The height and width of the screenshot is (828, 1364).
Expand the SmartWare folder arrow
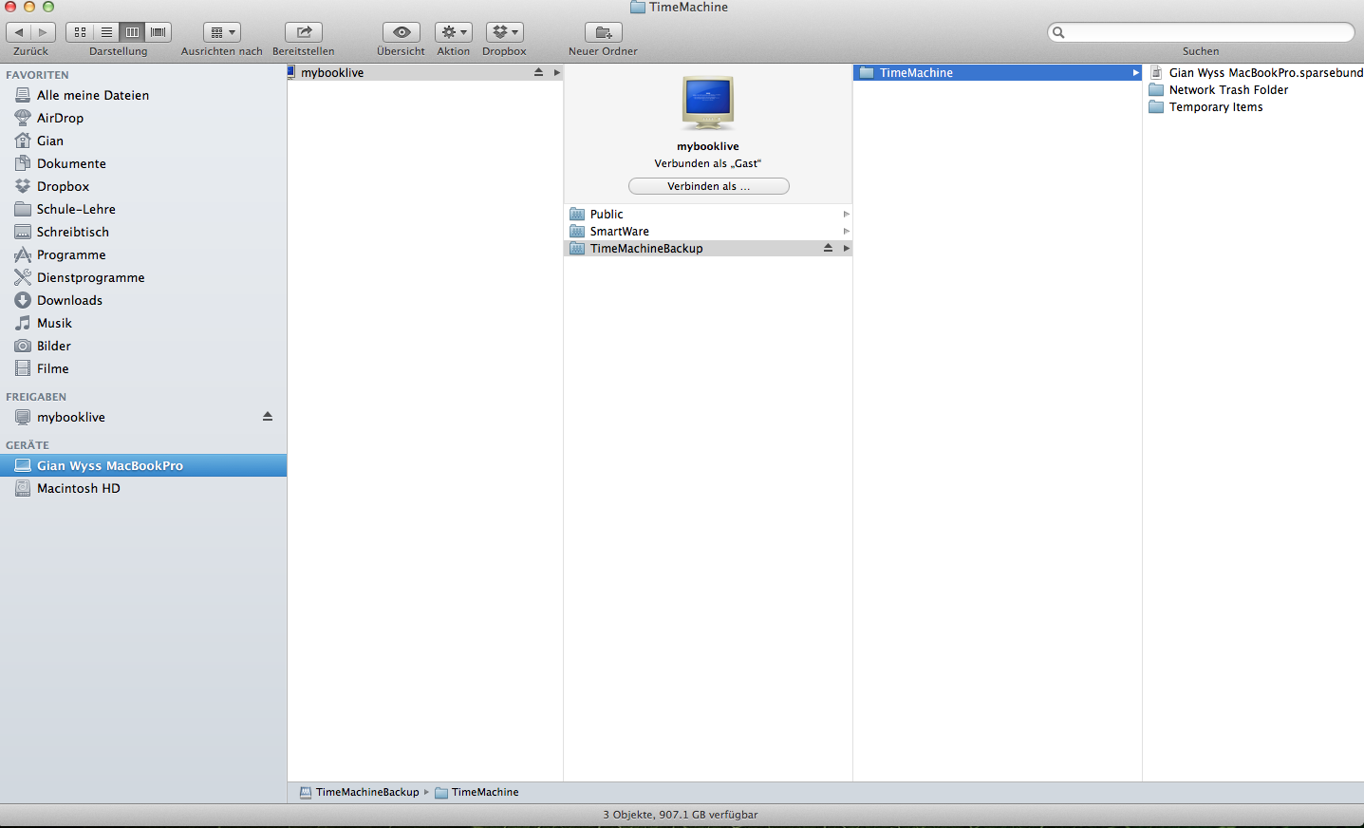pyautogui.click(x=846, y=231)
